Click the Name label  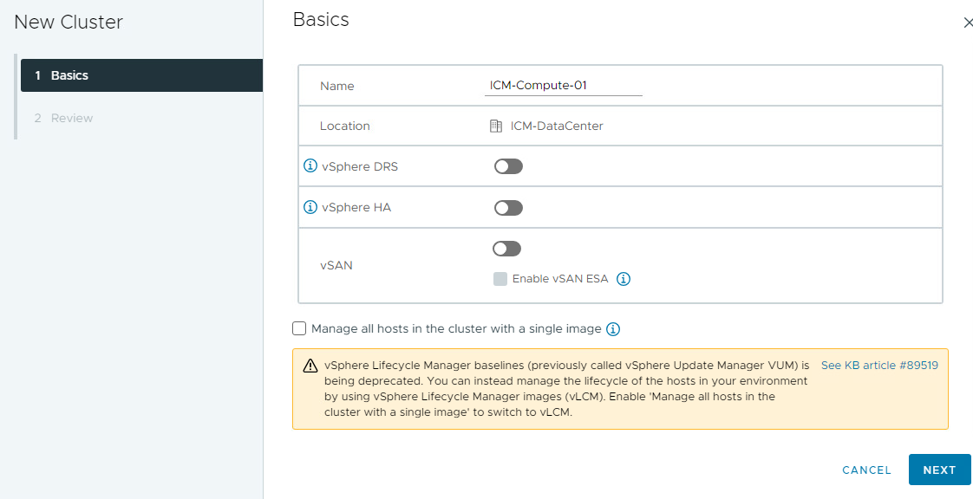(337, 86)
